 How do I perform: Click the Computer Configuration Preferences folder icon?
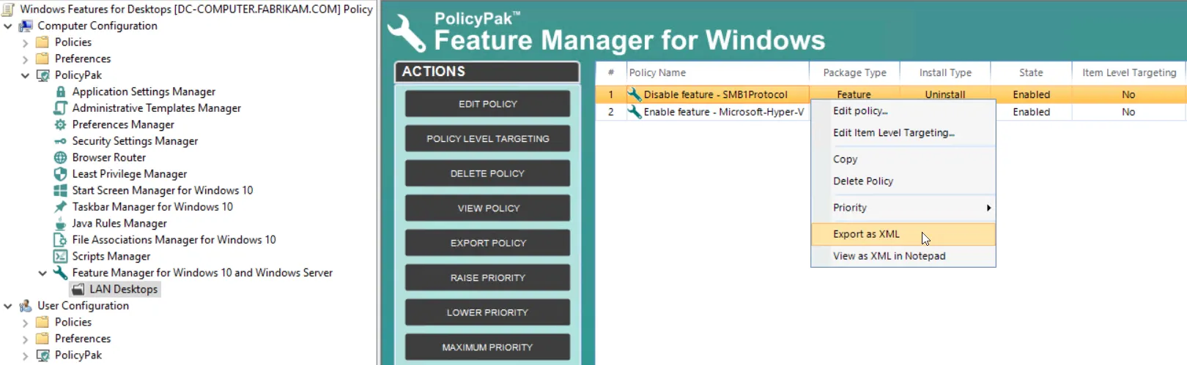click(43, 59)
